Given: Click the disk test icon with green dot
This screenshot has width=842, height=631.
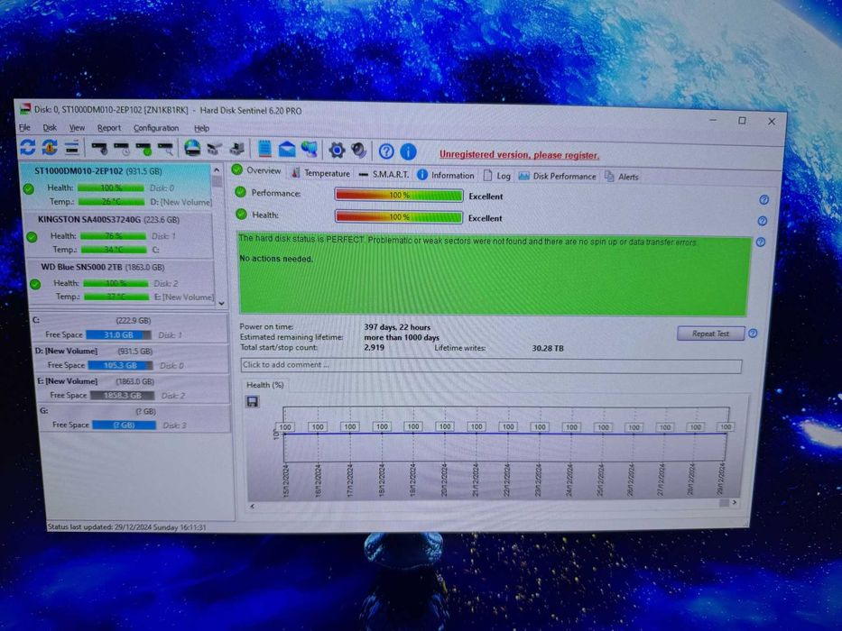Looking at the screenshot, I should (x=143, y=149).
